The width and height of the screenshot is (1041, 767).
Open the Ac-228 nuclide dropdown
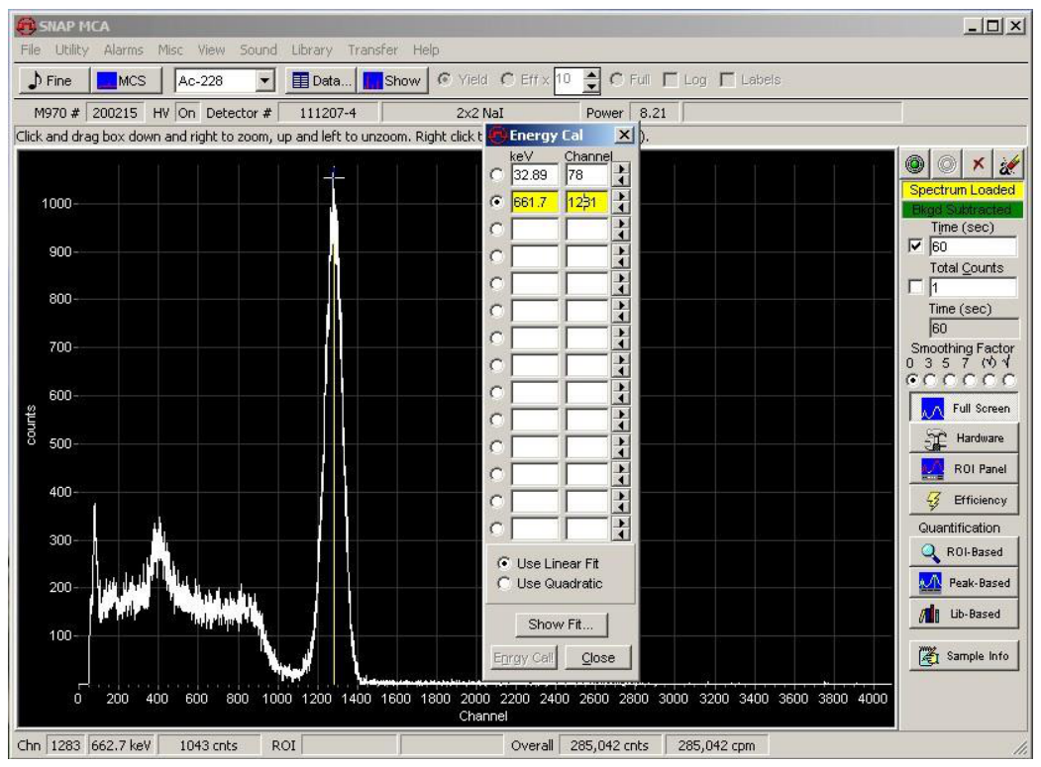(x=264, y=81)
